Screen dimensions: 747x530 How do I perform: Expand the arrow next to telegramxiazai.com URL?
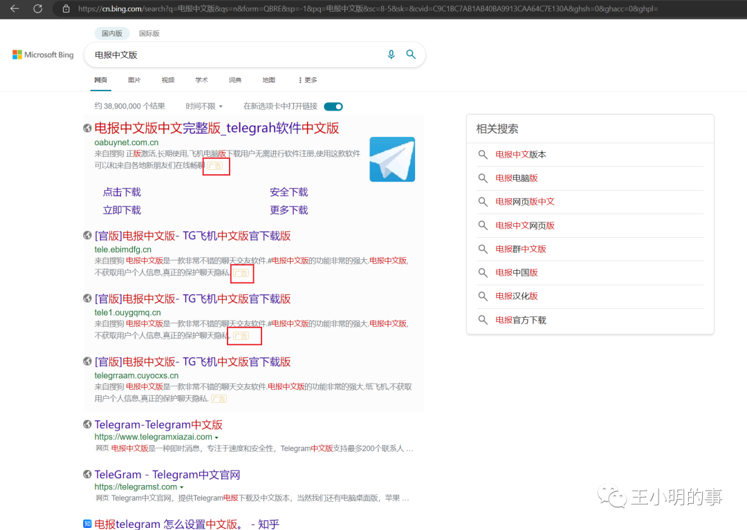click(x=216, y=437)
